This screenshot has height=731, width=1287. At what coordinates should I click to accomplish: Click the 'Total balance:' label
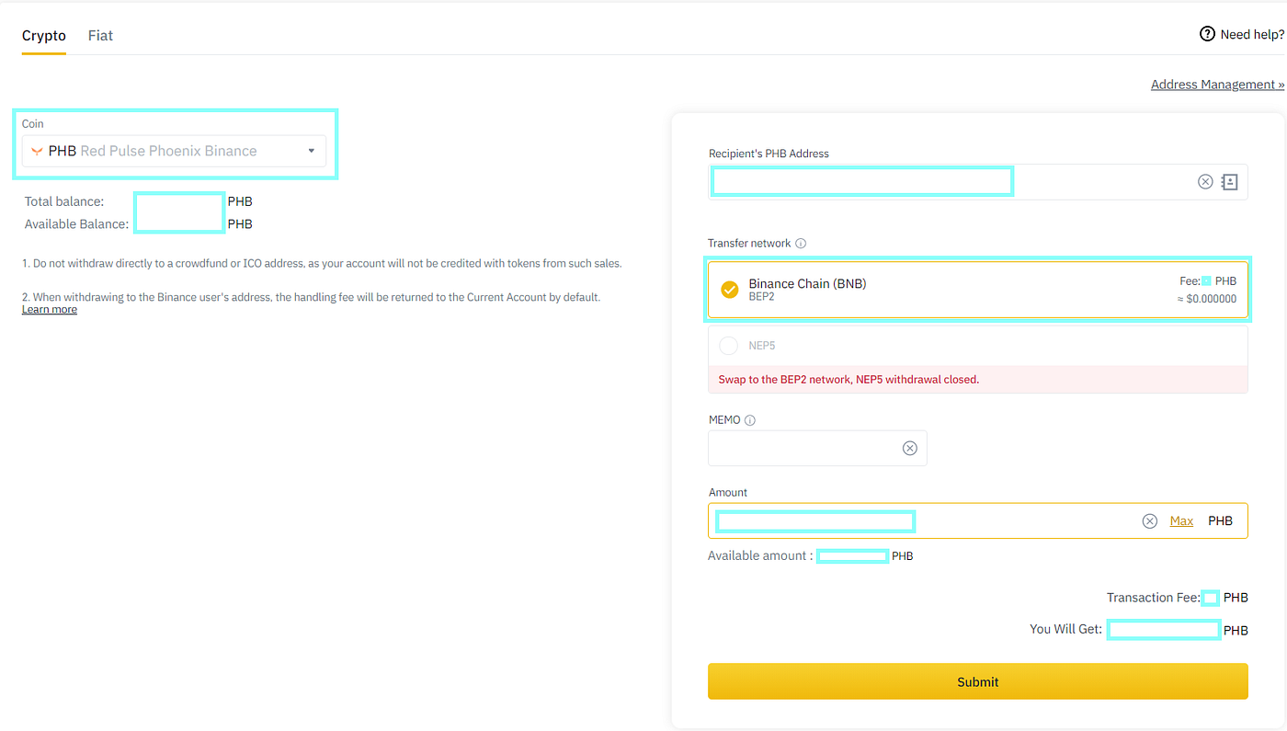tap(64, 201)
